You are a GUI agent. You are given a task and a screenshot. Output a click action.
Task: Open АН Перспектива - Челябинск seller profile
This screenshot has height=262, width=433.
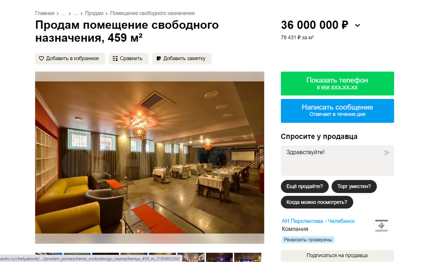pos(318,221)
